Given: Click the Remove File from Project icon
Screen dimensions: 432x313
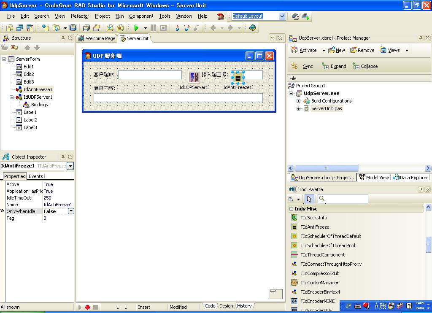Looking at the screenshot, I should click(x=120, y=28).
